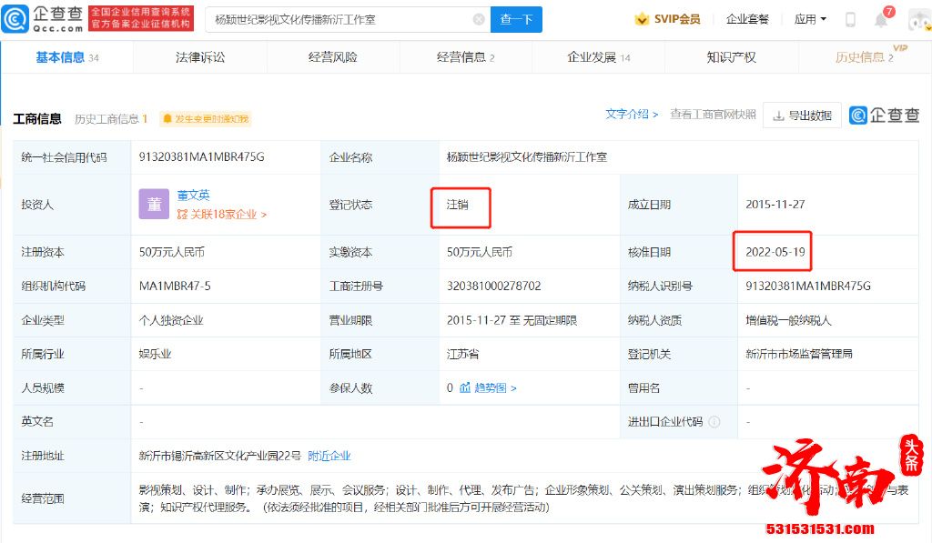This screenshot has height=543, width=932.
Task: Click the user avatar in header
Action: (x=917, y=19)
